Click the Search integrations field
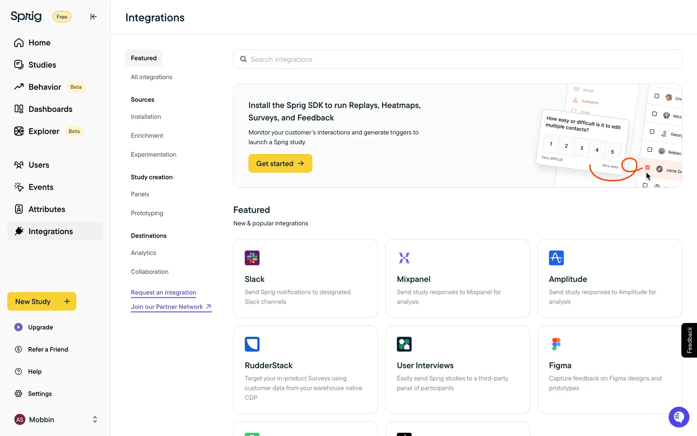This screenshot has width=697, height=436. pyautogui.click(x=457, y=59)
